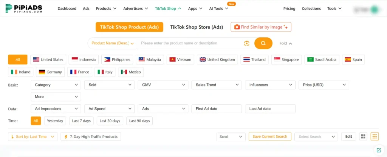Image resolution: width=387 pixels, height=157 pixels.
Task: Open the Scroll mode dropdown
Action: (231, 137)
